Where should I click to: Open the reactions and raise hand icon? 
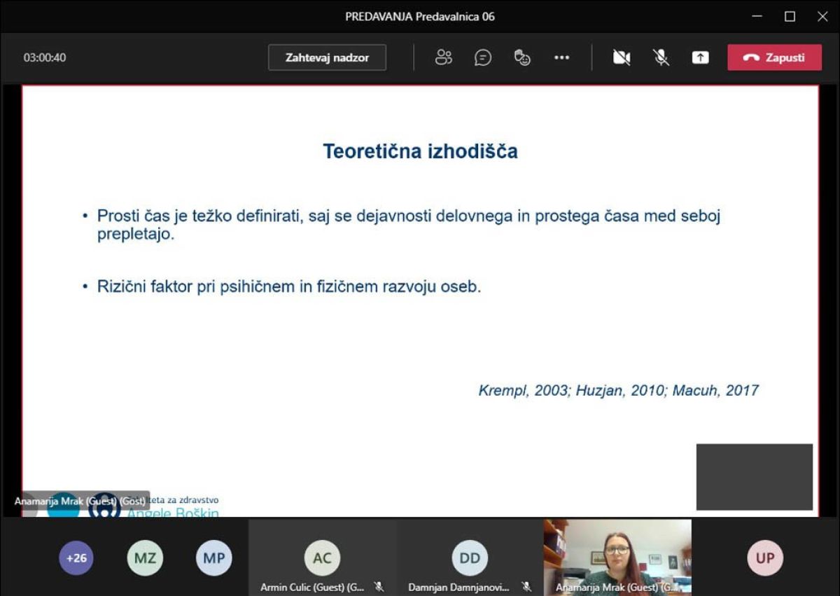coord(522,57)
